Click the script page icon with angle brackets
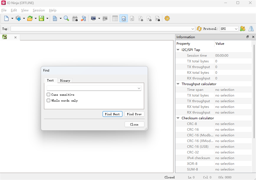This screenshot has height=180, width=256. coord(132,19)
